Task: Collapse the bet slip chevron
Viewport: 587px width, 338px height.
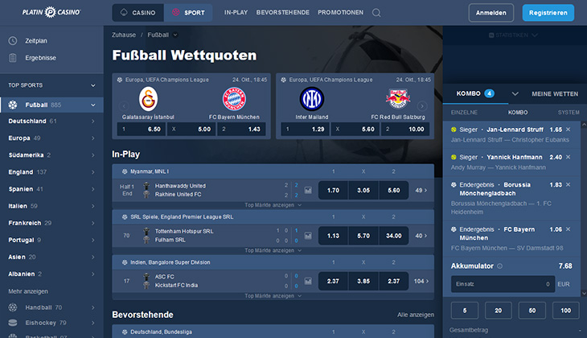Action: tap(515, 93)
